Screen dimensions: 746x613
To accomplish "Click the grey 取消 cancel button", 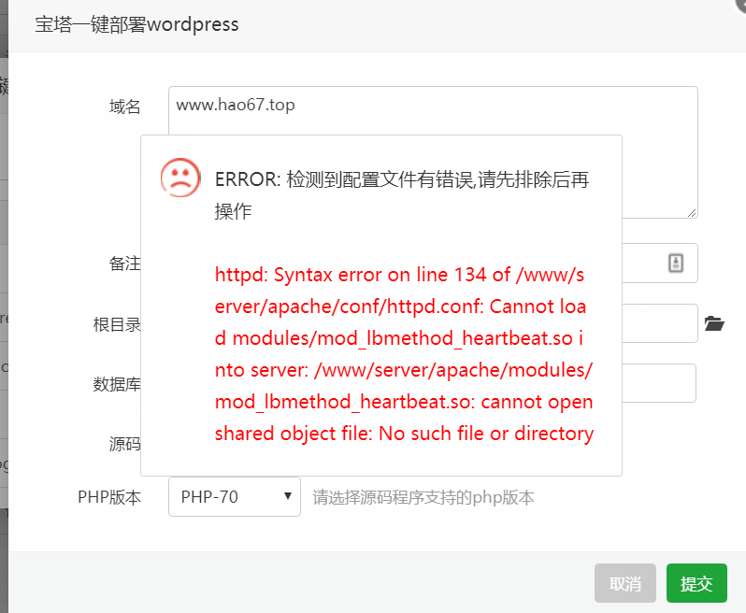I will 625,583.
